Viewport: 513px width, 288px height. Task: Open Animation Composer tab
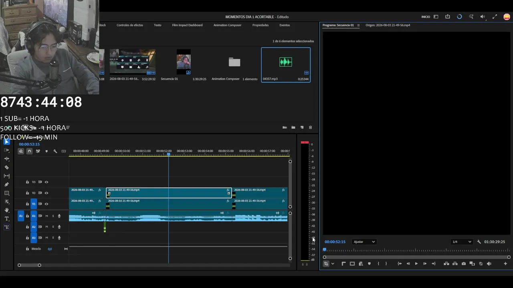click(227, 25)
